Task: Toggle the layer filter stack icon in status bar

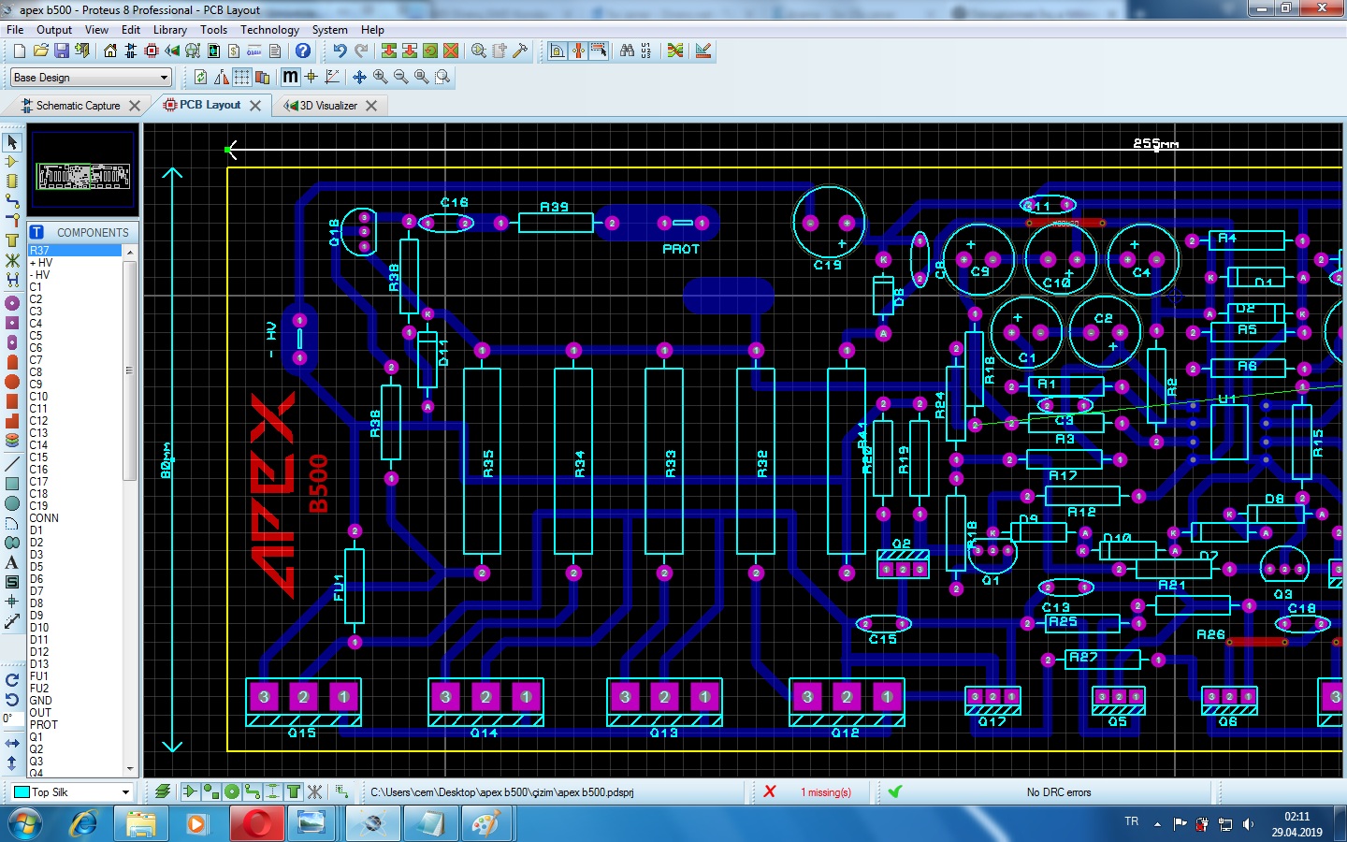Action: pos(163,791)
